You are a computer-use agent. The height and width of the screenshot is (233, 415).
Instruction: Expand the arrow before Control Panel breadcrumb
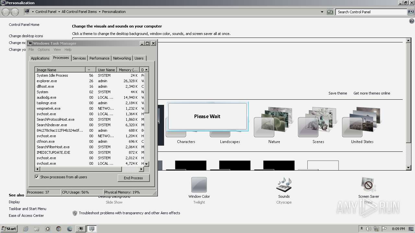33,12
